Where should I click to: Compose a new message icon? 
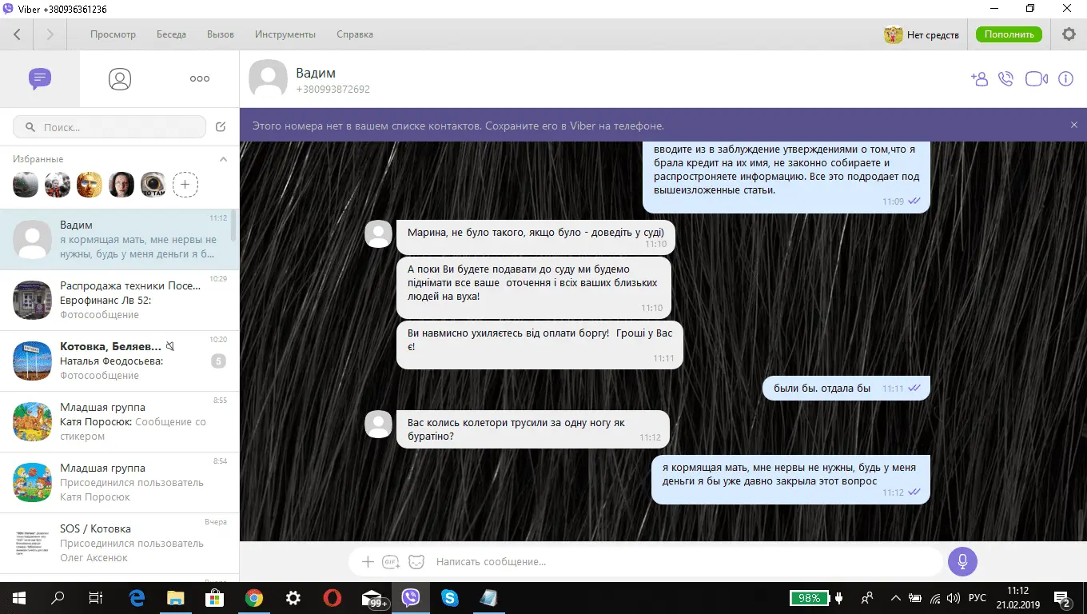[x=221, y=127]
